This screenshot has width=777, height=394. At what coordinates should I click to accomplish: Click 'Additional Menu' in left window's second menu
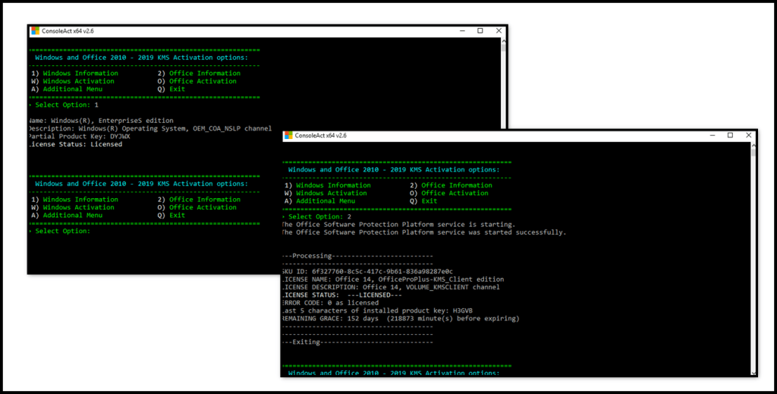click(72, 216)
